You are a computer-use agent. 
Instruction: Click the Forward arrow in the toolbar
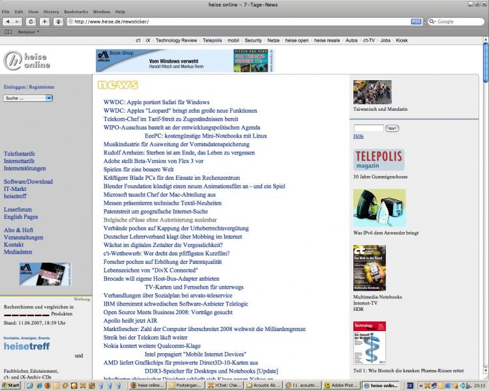17,22
